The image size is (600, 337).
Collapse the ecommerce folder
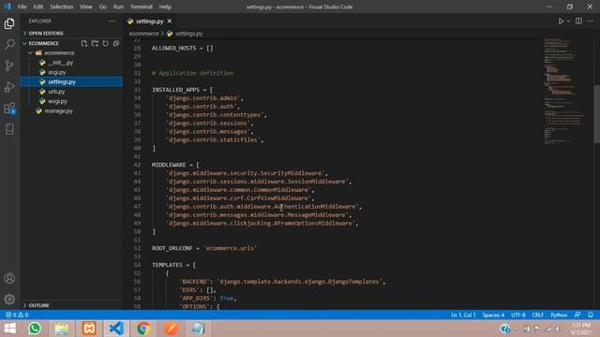[71, 52]
